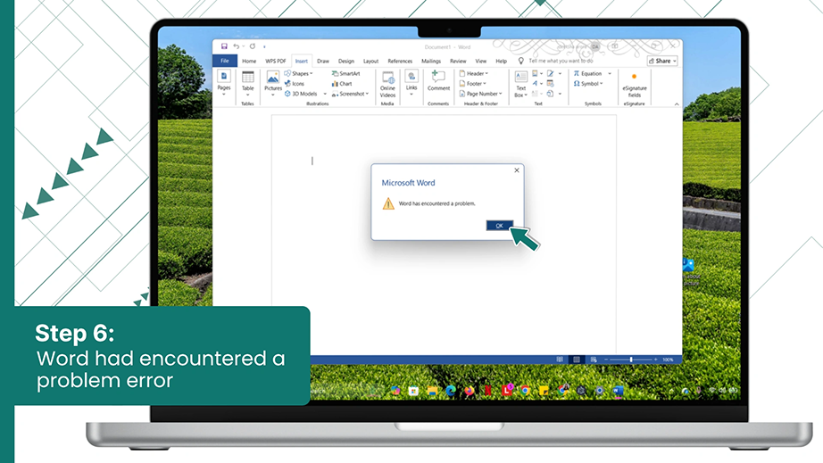Image resolution: width=823 pixels, height=463 pixels.
Task: Open Online Videos media tool
Action: pos(388,85)
